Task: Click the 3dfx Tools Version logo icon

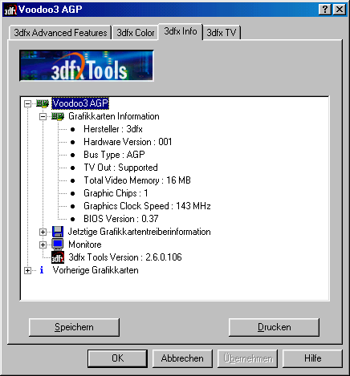Action: [58, 257]
